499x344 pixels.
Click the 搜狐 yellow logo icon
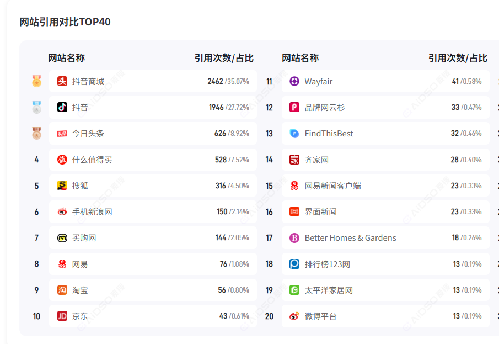pyautogui.click(x=62, y=186)
